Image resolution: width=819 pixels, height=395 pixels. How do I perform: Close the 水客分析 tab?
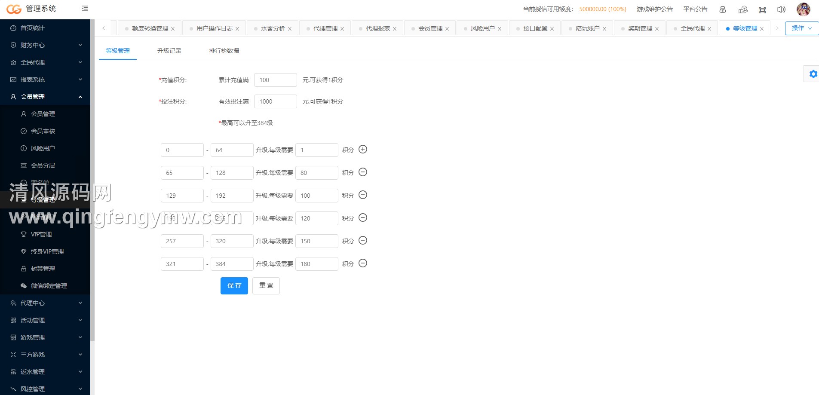click(x=290, y=29)
